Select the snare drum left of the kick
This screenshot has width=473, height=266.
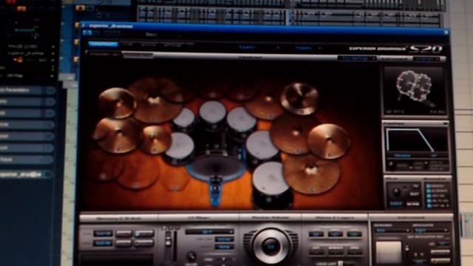180,148
